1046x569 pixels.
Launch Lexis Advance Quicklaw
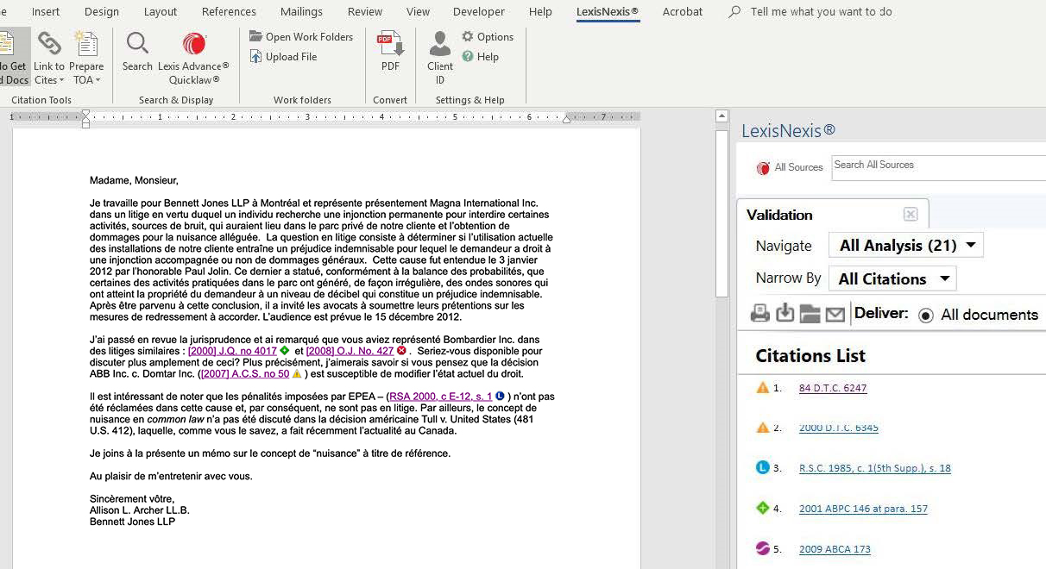[194, 57]
